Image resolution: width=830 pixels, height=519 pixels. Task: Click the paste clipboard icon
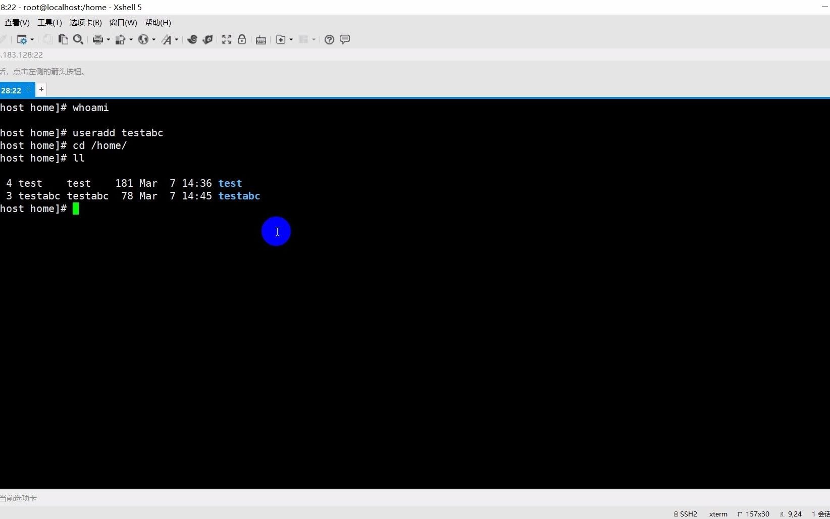63,39
